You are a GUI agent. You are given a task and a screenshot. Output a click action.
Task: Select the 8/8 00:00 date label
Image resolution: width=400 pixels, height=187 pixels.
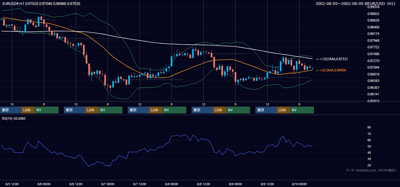172,184
